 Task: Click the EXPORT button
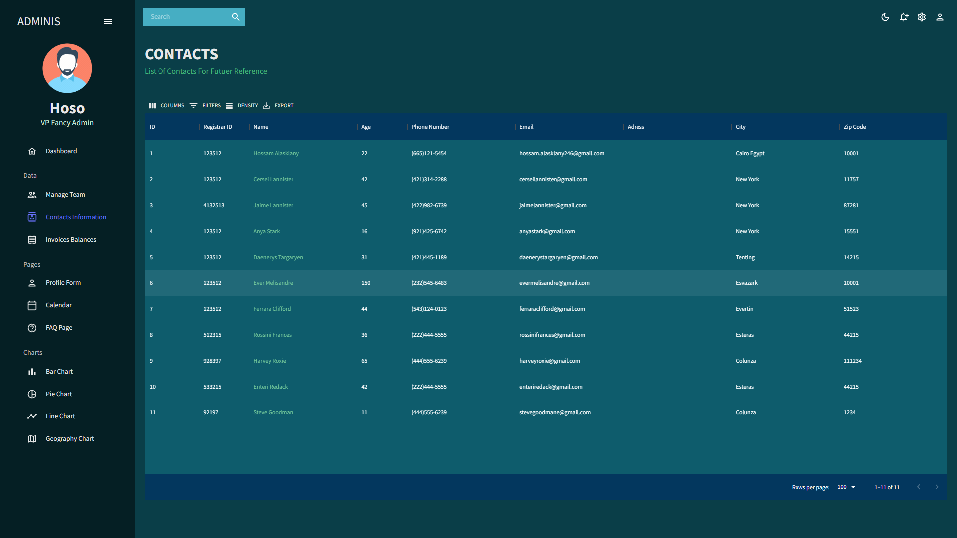278,105
